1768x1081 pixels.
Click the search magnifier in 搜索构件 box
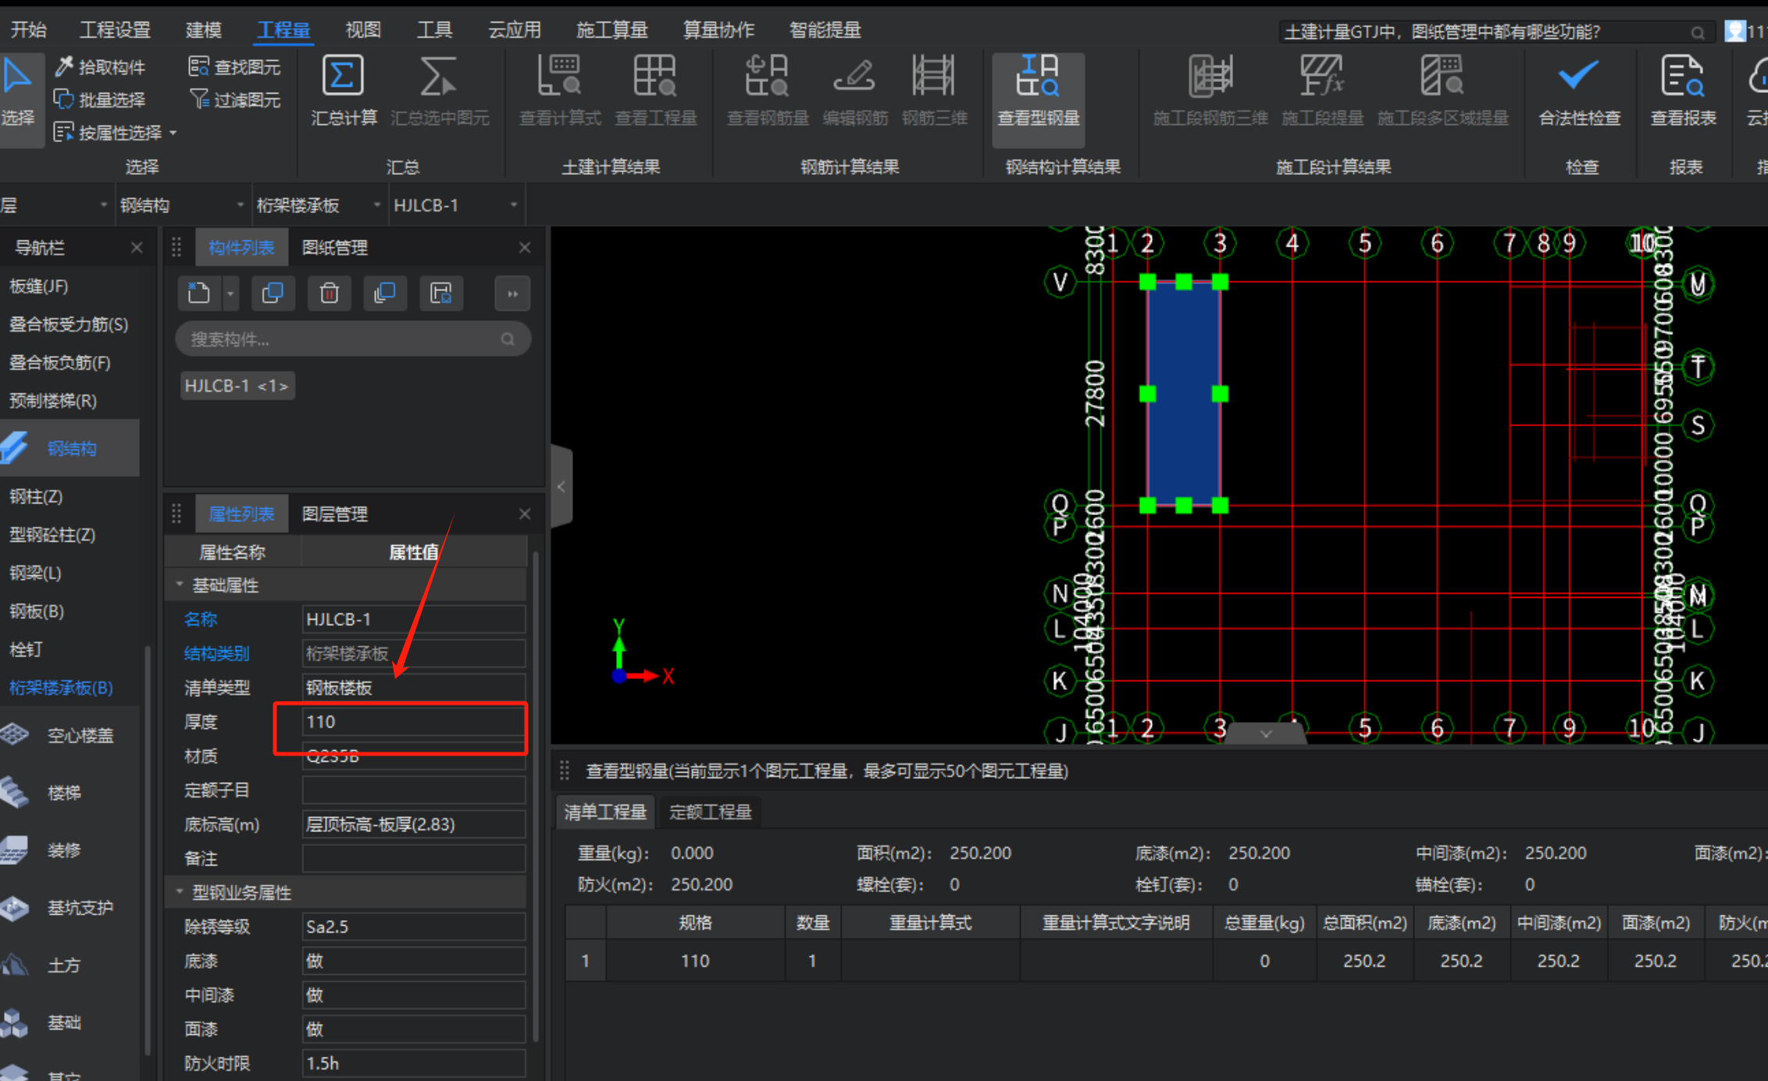(508, 340)
